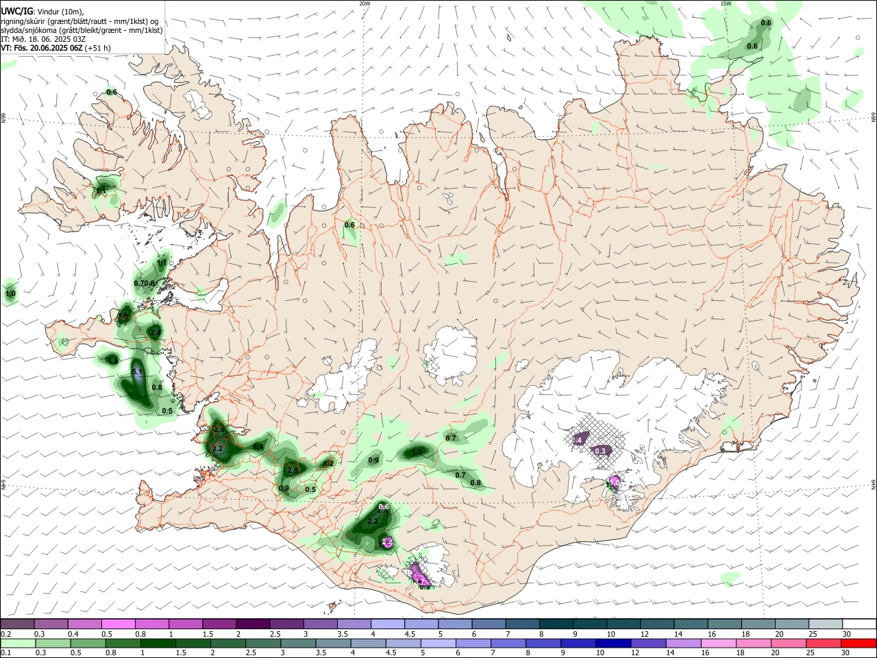The height and width of the screenshot is (658, 877).
Task: Click the '2.2' precipitation value in south Iceland
Action: click(373, 522)
